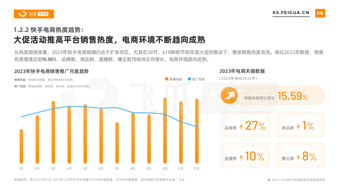The height and width of the screenshot is (190, 339).
Task: Click the orange 销售热度 legend swatch
Action: click(x=167, y=79)
